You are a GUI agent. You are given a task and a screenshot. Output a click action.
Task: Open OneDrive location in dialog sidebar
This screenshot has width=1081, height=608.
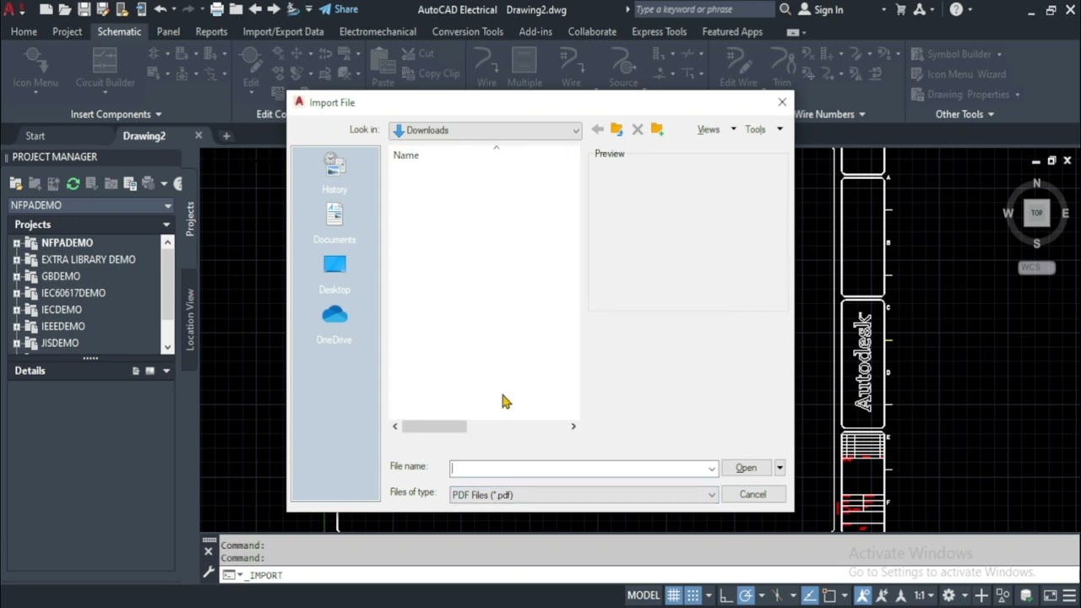[334, 323]
